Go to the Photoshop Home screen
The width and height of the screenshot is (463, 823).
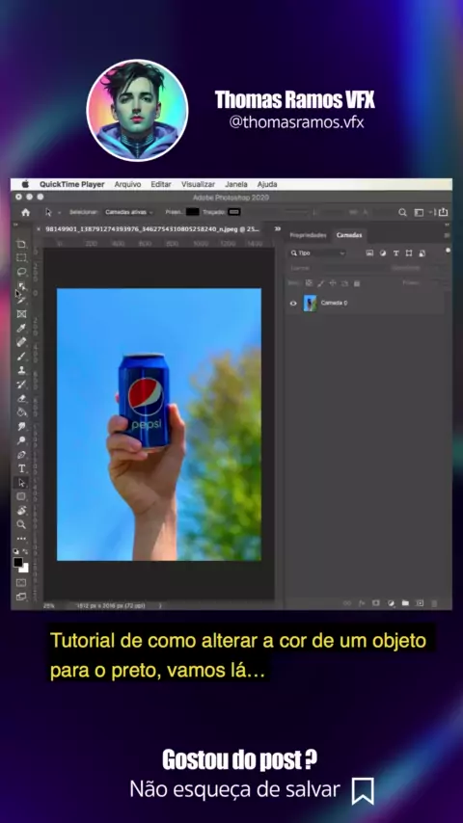pyautogui.click(x=25, y=212)
